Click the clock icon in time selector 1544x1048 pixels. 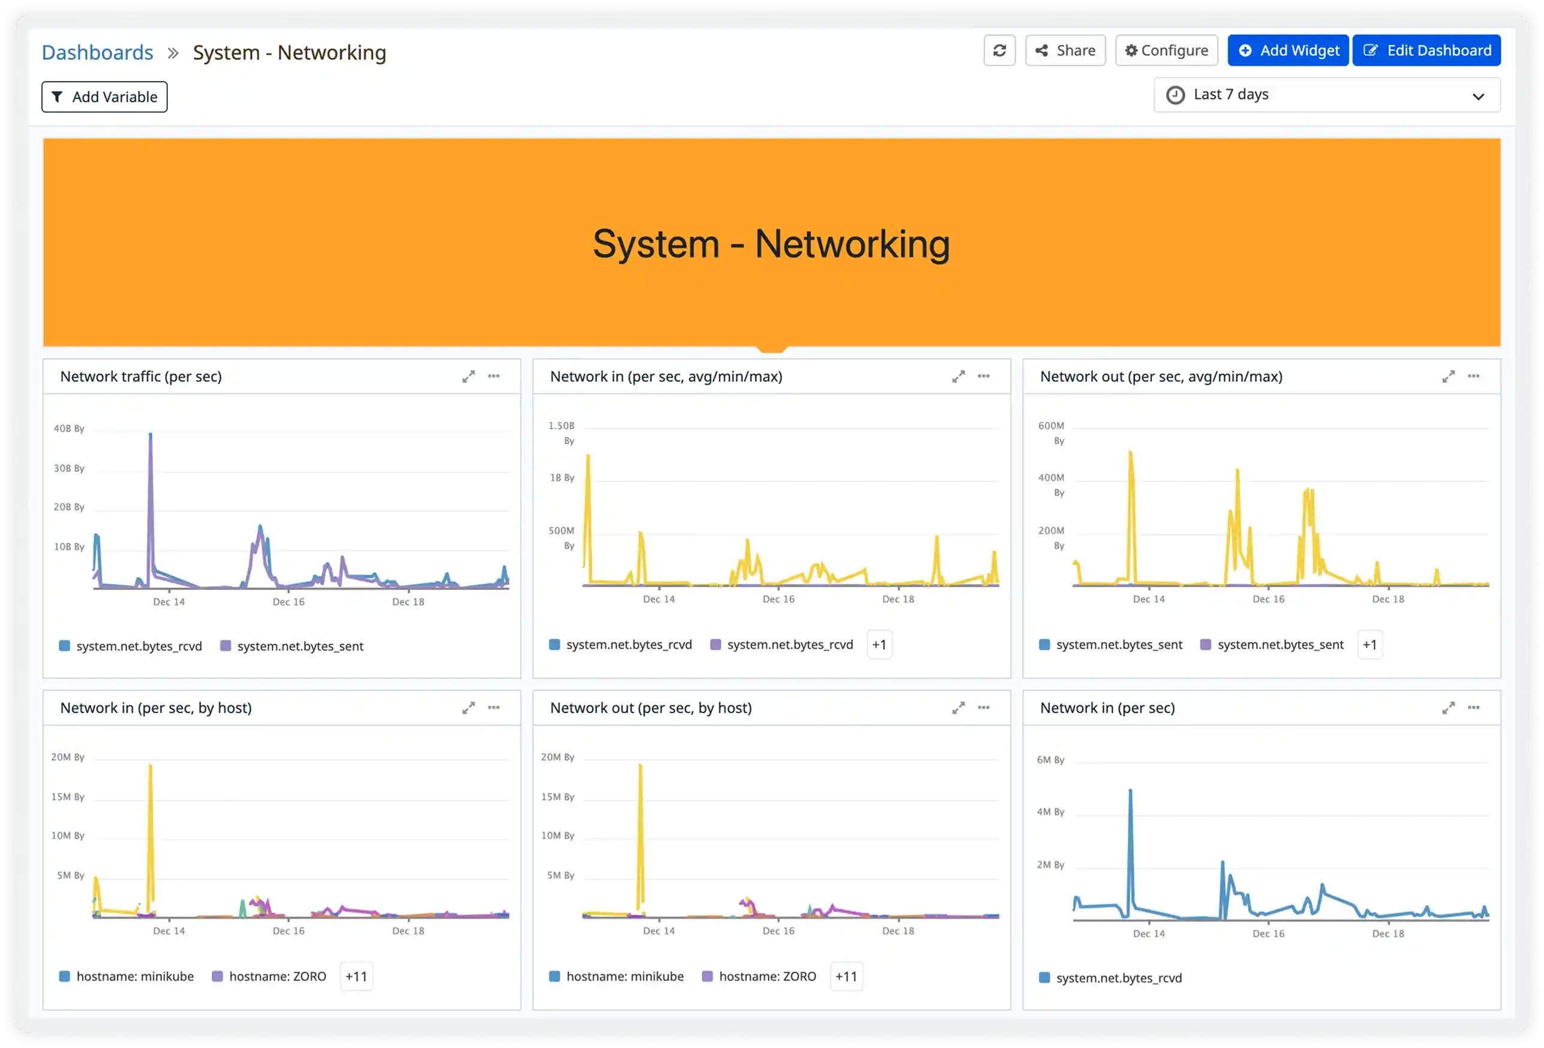point(1175,94)
